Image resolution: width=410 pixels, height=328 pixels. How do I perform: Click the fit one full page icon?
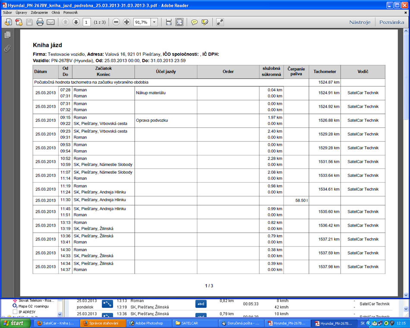point(180,22)
